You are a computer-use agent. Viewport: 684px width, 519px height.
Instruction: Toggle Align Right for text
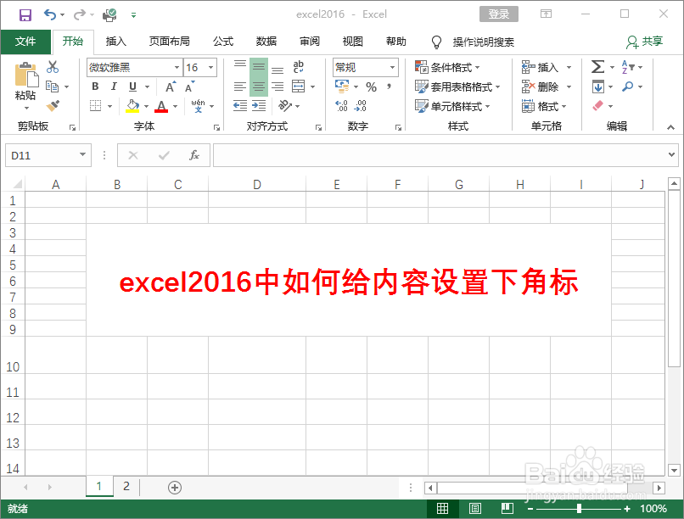278,86
